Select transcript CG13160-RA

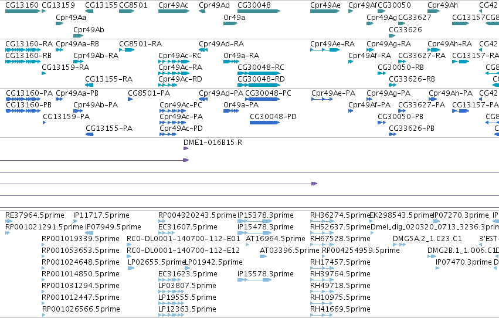(x=29, y=44)
